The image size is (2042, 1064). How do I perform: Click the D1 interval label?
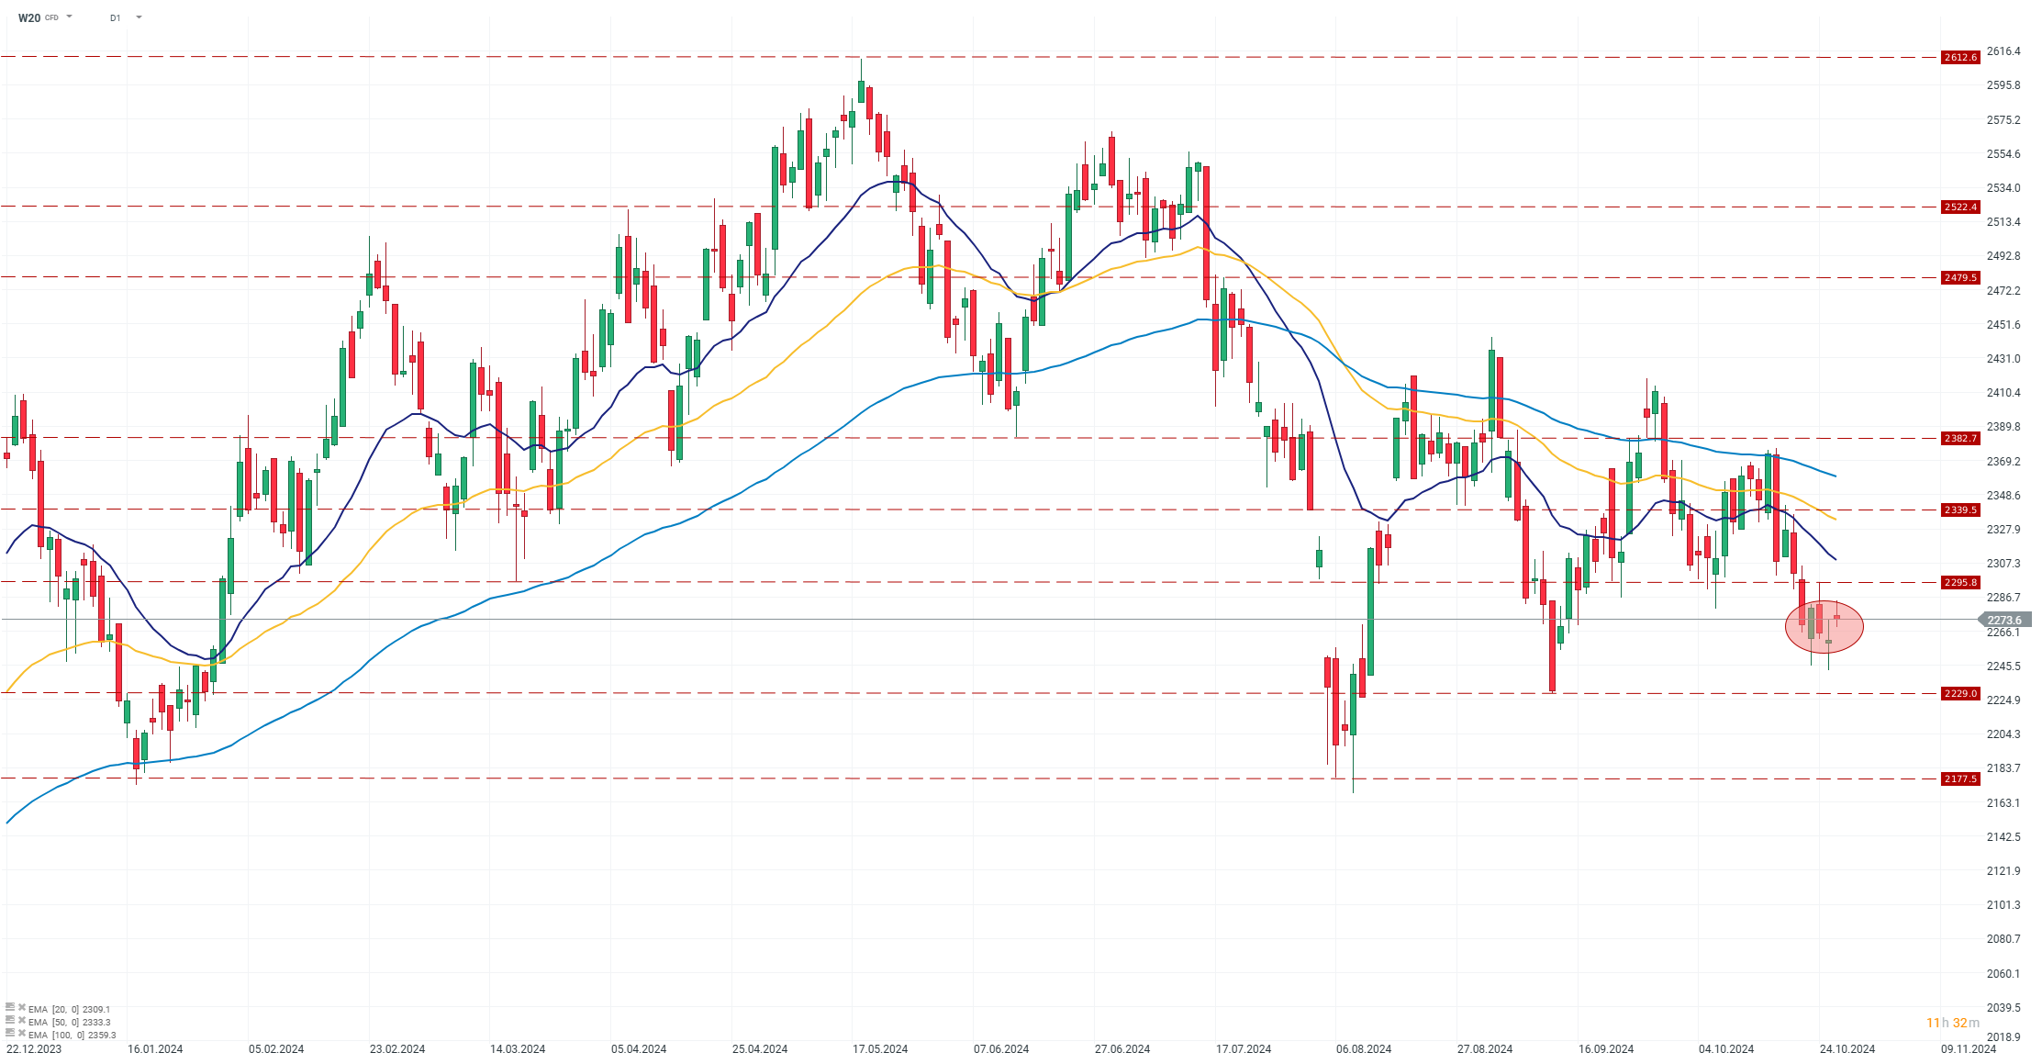pyautogui.click(x=115, y=17)
